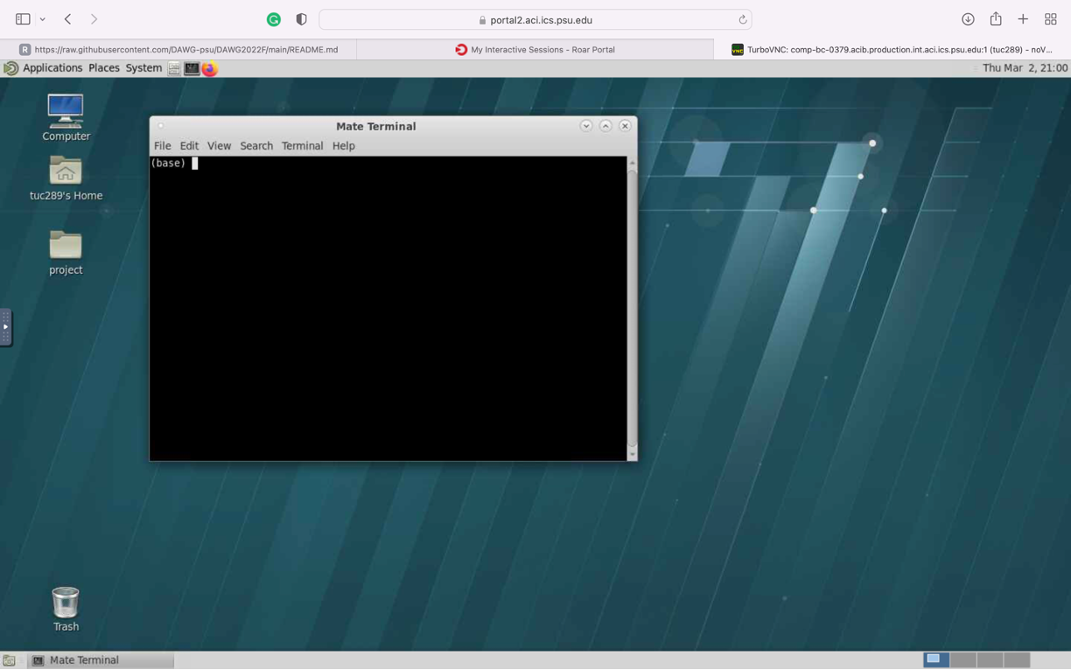
Task: Click the terminal scrollbar down arrow
Action: pyautogui.click(x=632, y=455)
